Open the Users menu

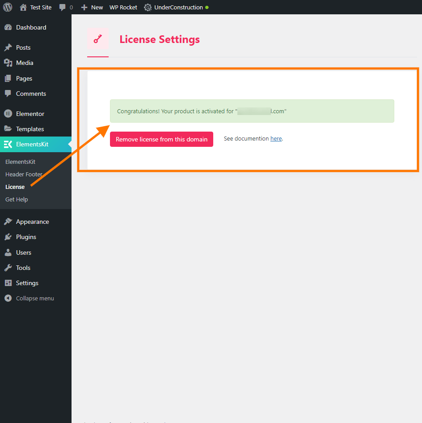[24, 252]
